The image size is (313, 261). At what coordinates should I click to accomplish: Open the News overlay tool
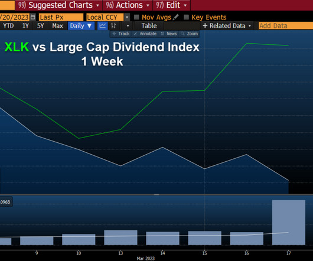(x=169, y=34)
